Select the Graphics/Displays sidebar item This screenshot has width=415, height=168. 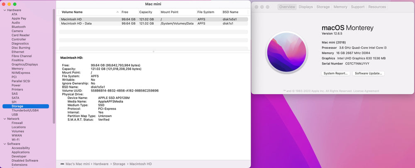tap(24, 64)
